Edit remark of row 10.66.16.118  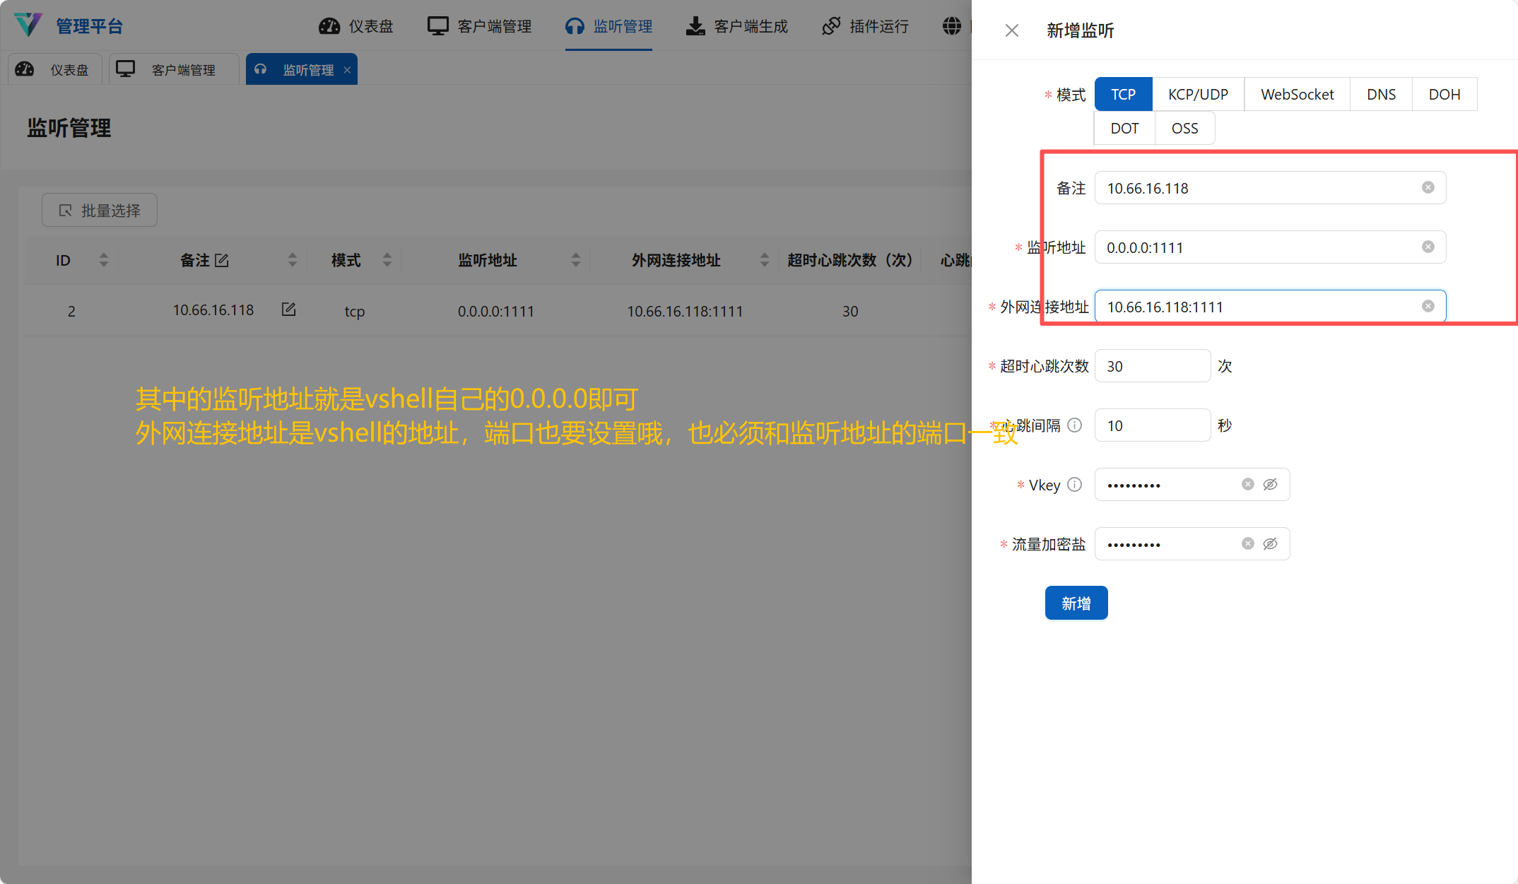point(288,310)
